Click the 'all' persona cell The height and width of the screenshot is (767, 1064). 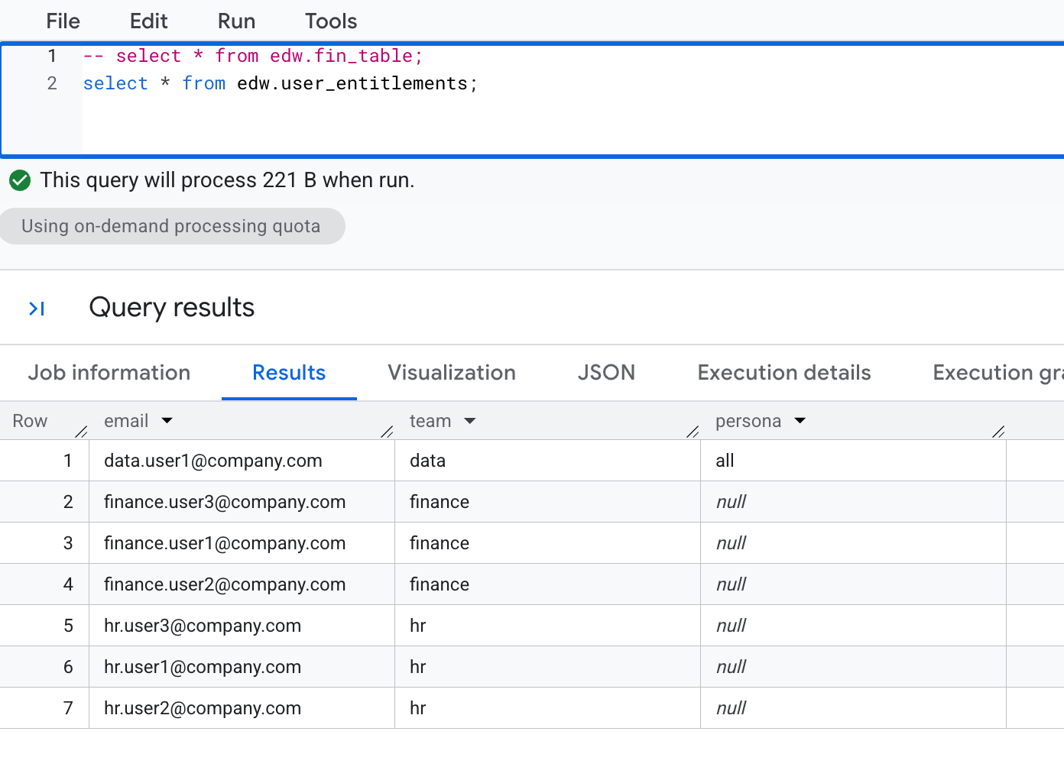pos(853,461)
